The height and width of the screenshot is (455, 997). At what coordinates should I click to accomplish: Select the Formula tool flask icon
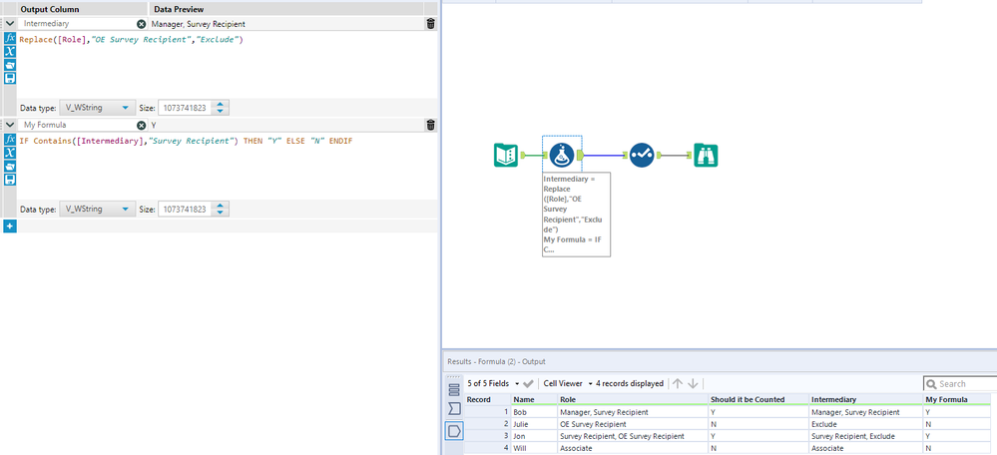563,155
